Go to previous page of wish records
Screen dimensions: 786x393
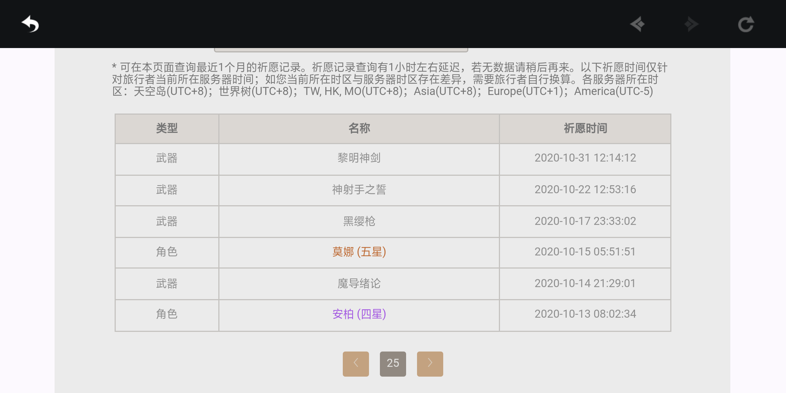pyautogui.click(x=356, y=364)
